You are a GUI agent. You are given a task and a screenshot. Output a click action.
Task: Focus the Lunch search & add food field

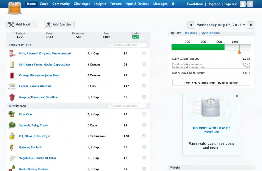pyautogui.click(x=128, y=106)
